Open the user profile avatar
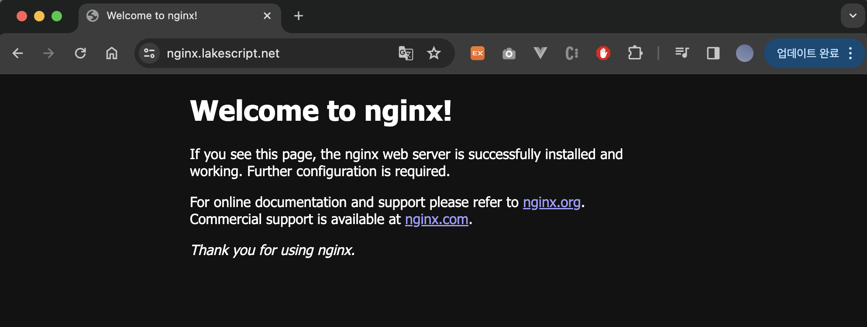 pyautogui.click(x=745, y=53)
